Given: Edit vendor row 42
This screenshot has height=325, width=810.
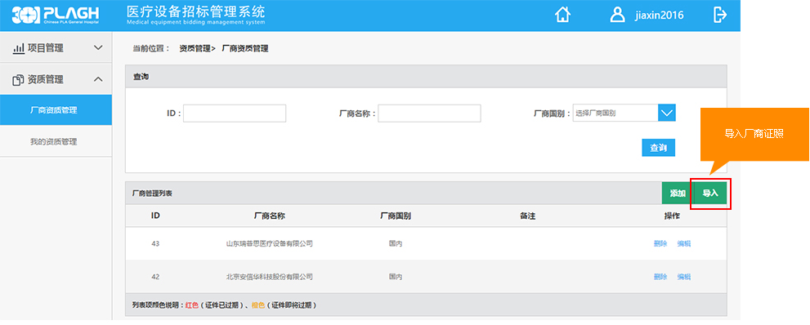Looking at the screenshot, I should (x=684, y=277).
